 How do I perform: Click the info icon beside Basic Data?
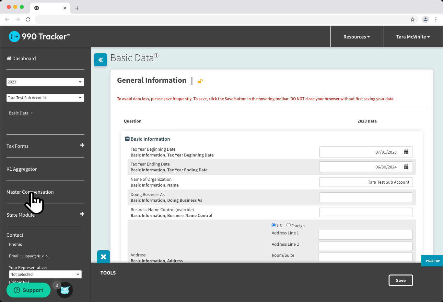pos(156,56)
